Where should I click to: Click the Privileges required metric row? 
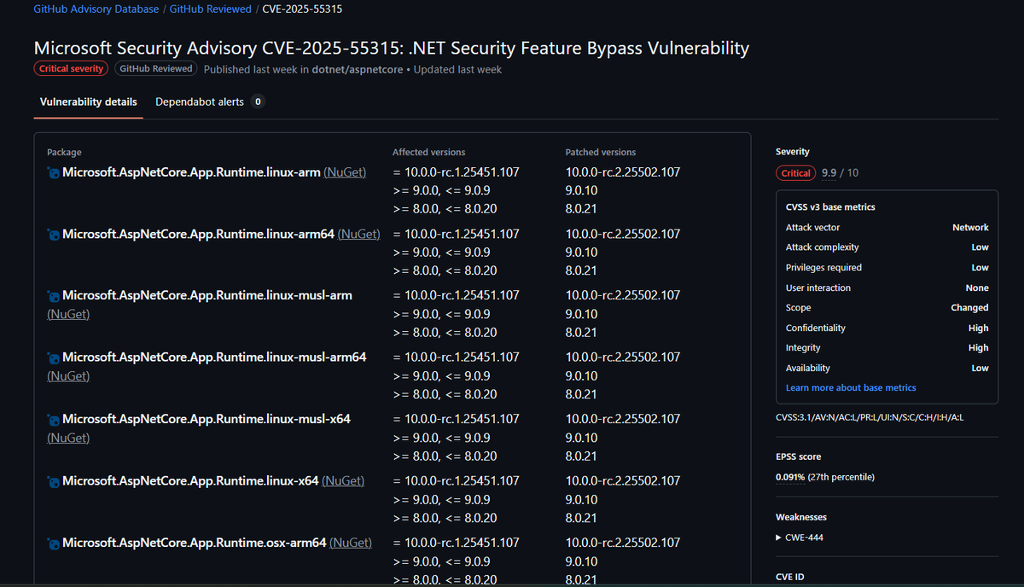[x=887, y=268]
